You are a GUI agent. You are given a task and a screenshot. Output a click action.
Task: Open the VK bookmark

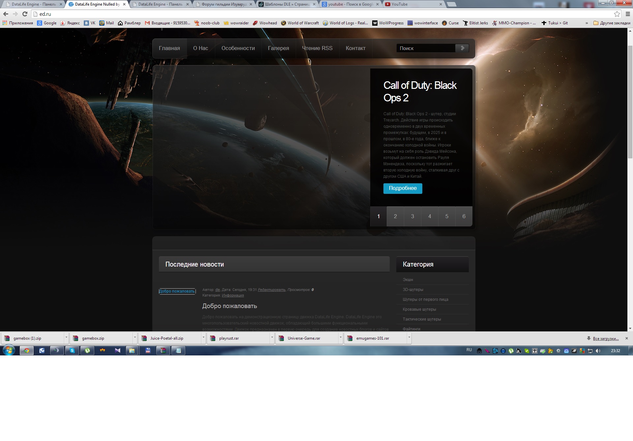coord(90,23)
